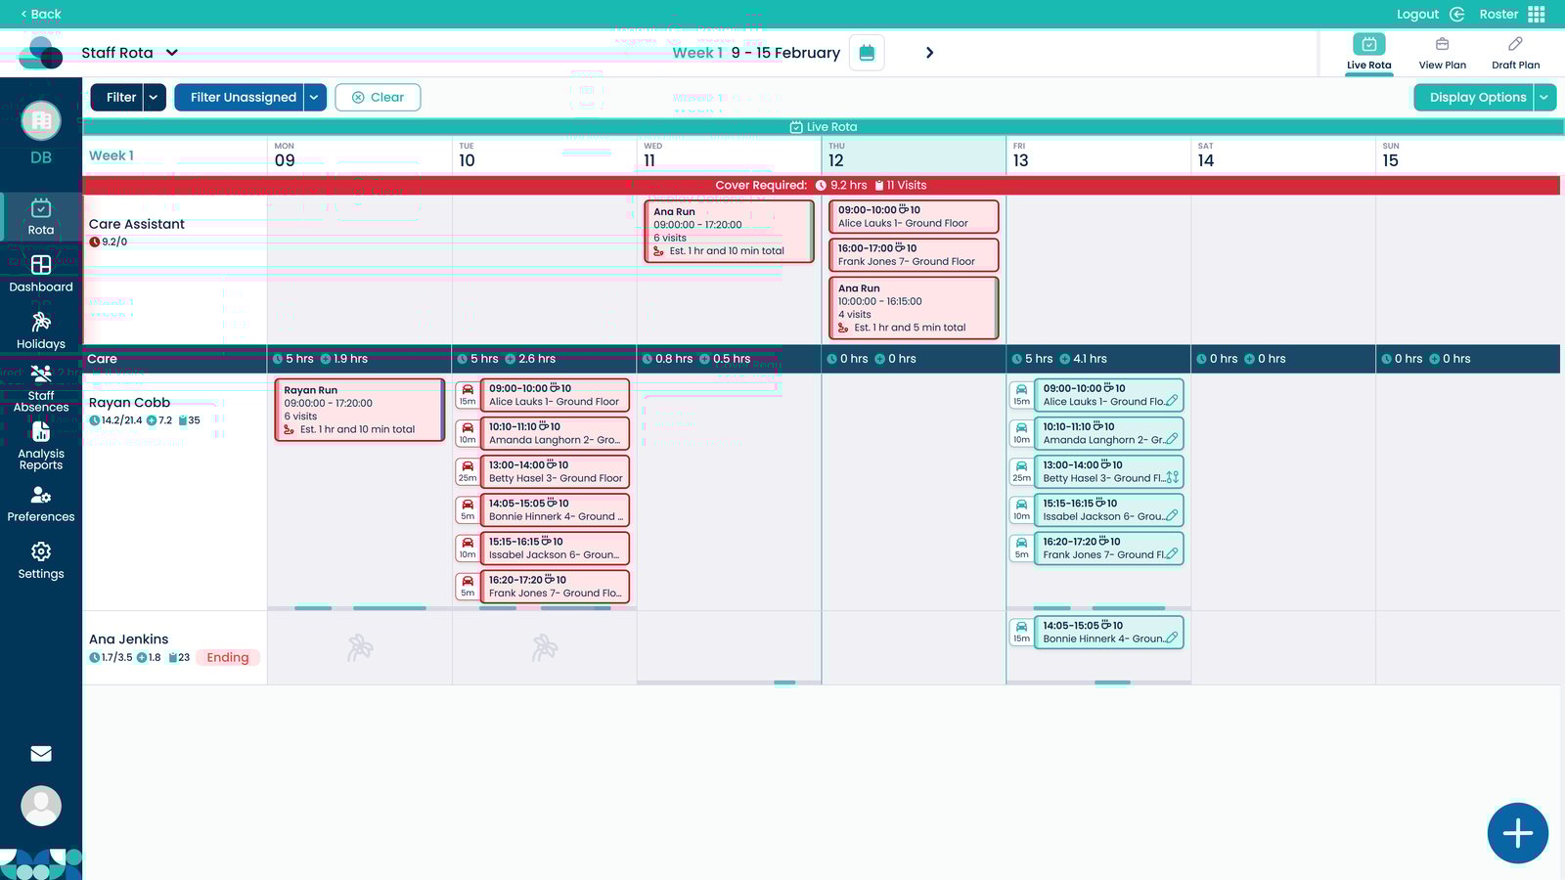Viewport: 1565px width, 880px height.
Task: Open Analysis Reports in the sidebar
Action: (x=41, y=446)
